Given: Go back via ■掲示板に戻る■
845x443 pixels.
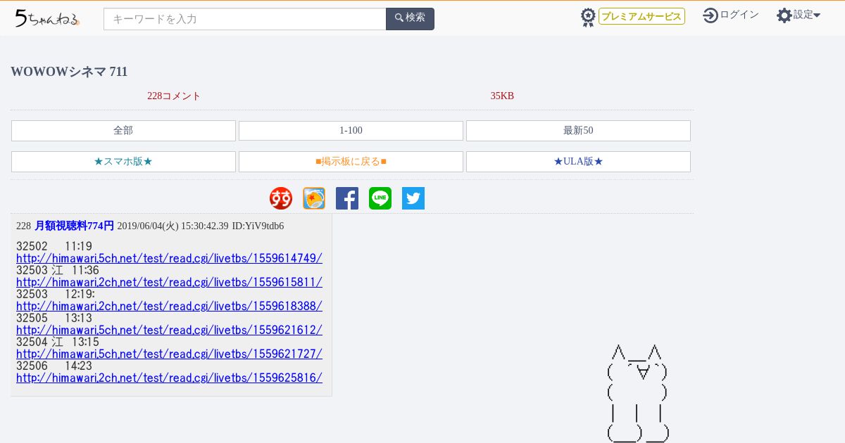Looking at the screenshot, I should pos(351,162).
